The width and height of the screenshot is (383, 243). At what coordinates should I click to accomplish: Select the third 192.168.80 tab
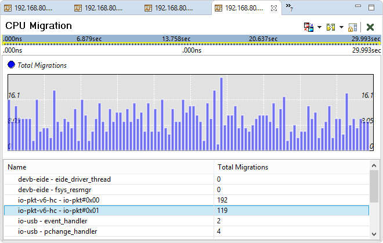(174, 8)
